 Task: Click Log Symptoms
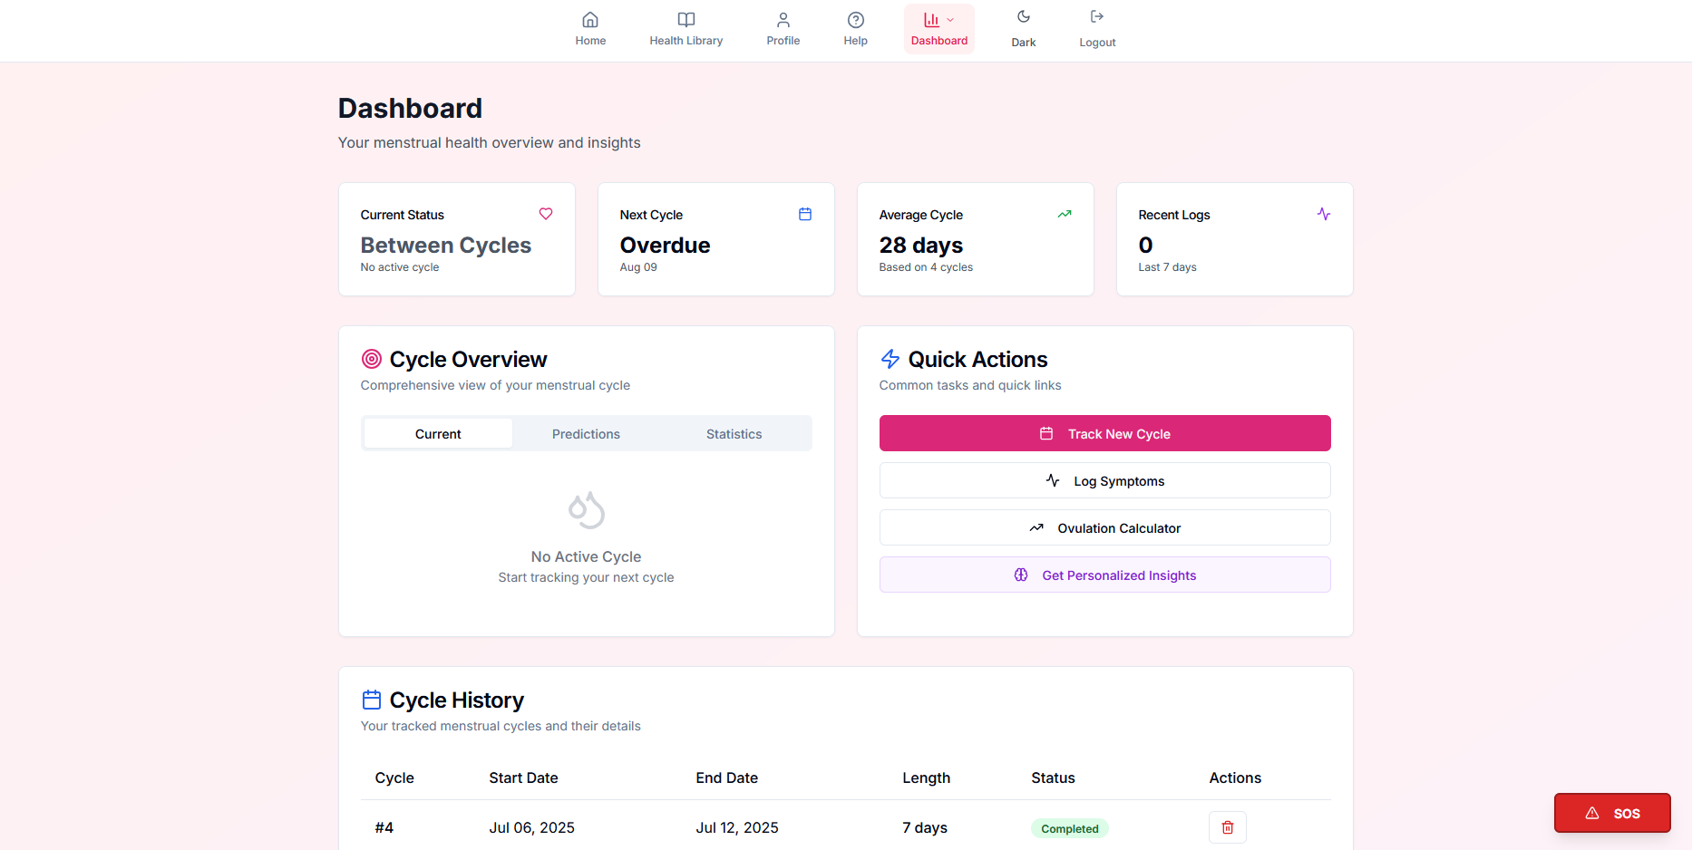[1104, 480]
